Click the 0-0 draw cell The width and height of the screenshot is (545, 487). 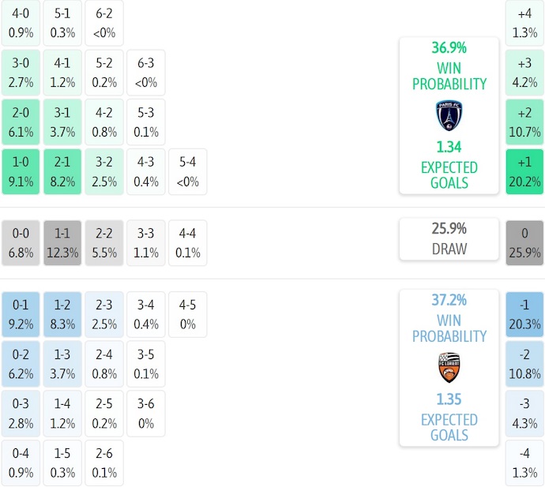(x=21, y=243)
